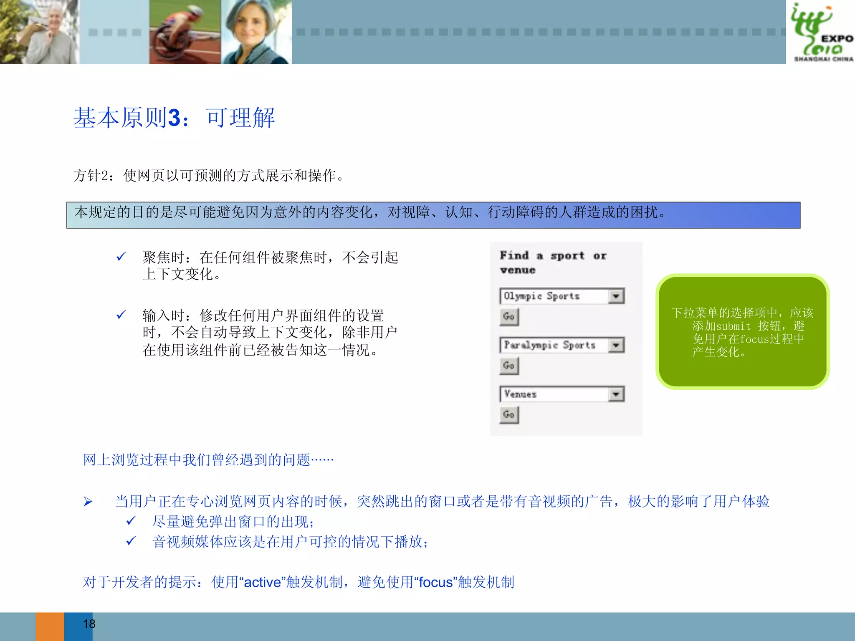Click the checkmark beside 输入时 bullet
This screenshot has width=855, height=641.
click(121, 315)
